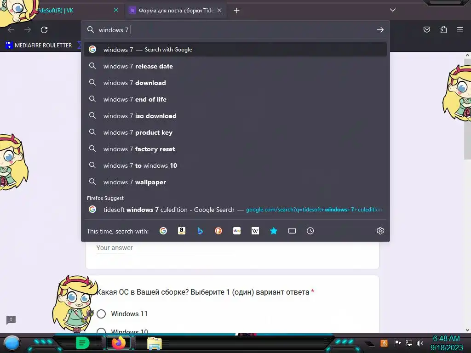
Task: Open search settings gear icon
Action: (x=380, y=231)
